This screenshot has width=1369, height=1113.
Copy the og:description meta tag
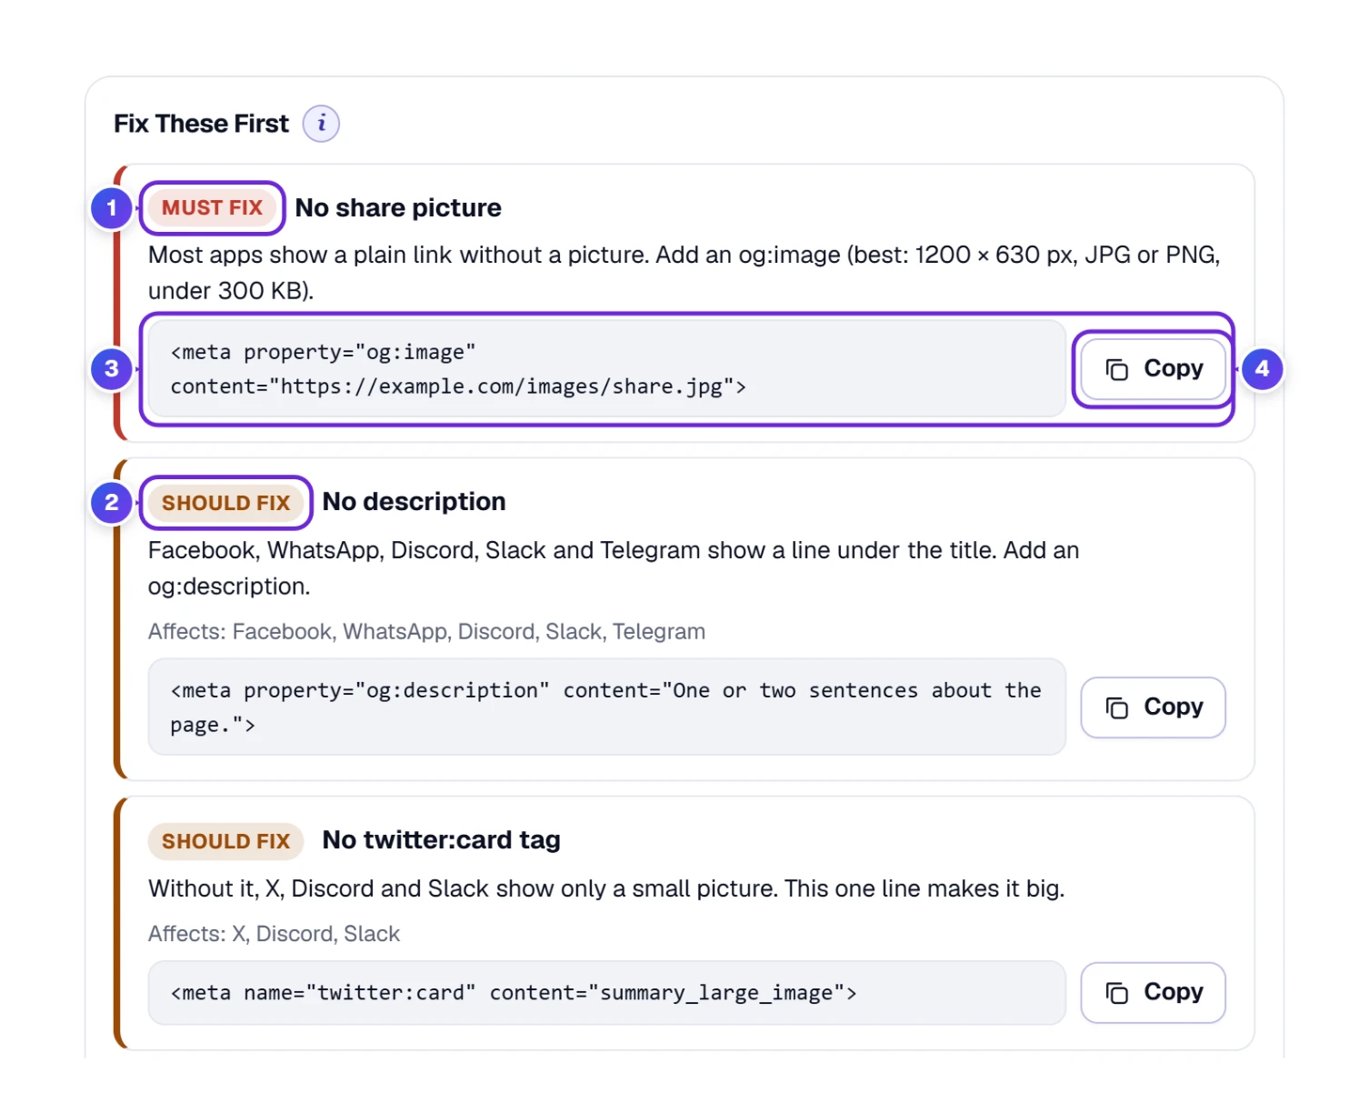pyautogui.click(x=1153, y=707)
